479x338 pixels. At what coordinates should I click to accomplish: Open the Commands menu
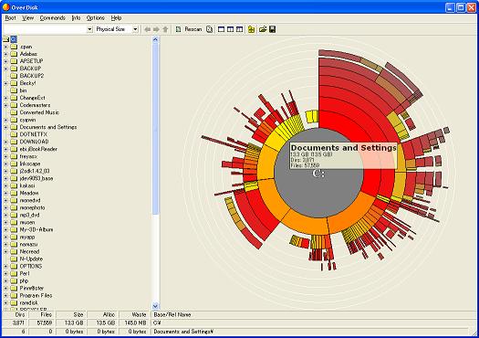[53, 18]
